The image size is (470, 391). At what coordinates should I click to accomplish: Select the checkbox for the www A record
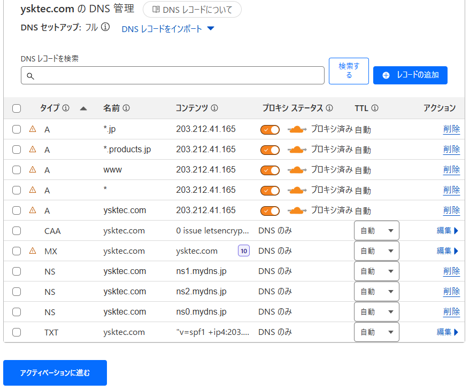(17, 170)
